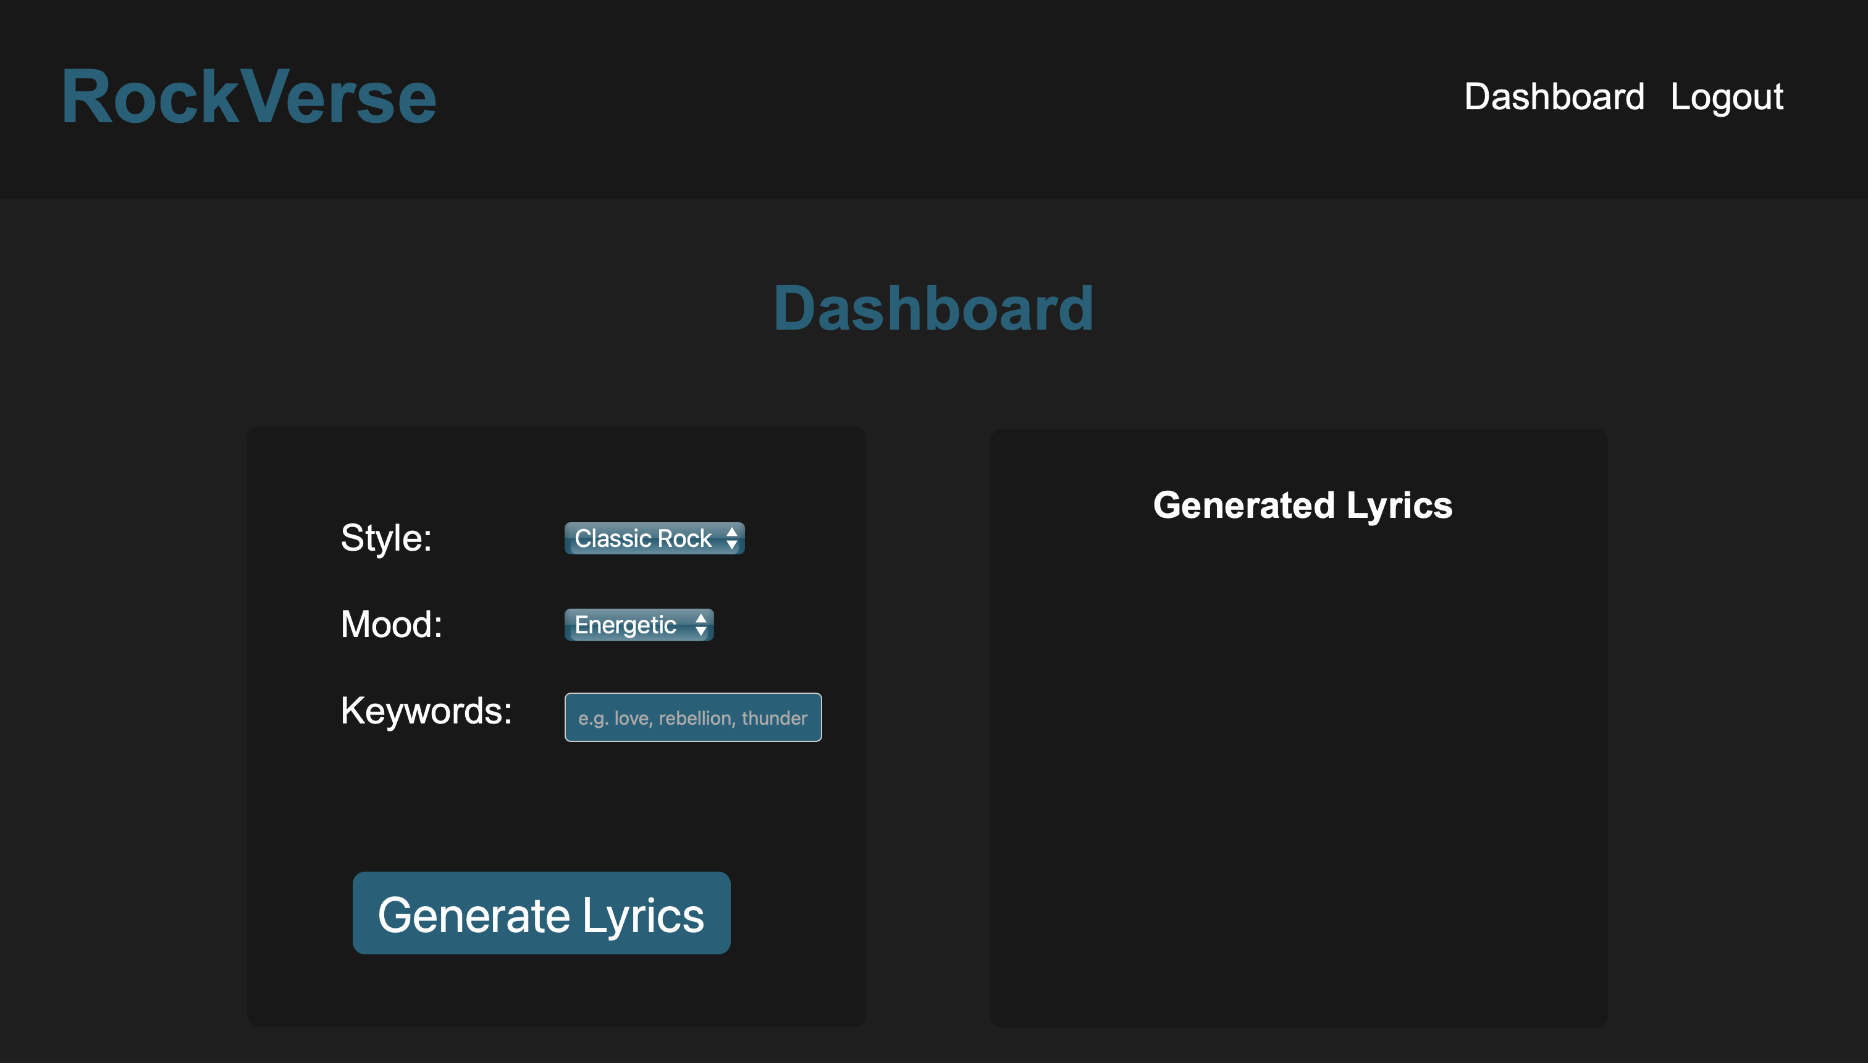Viewport: 1868px width, 1063px height.
Task: Click the RockVerse logo
Action: pyautogui.click(x=248, y=97)
